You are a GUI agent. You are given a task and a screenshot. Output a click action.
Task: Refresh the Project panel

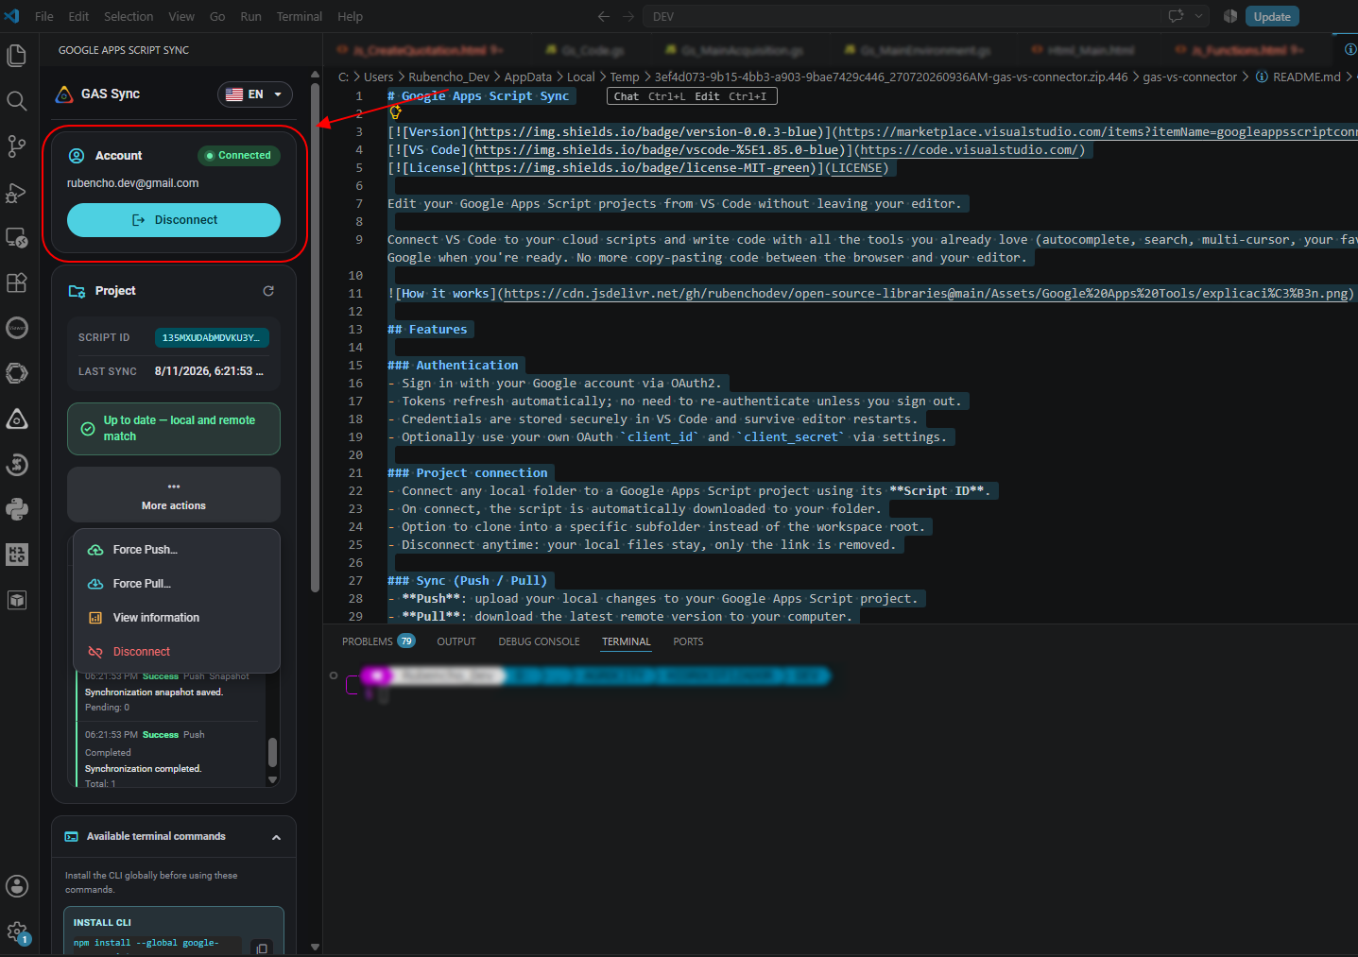tap(268, 291)
